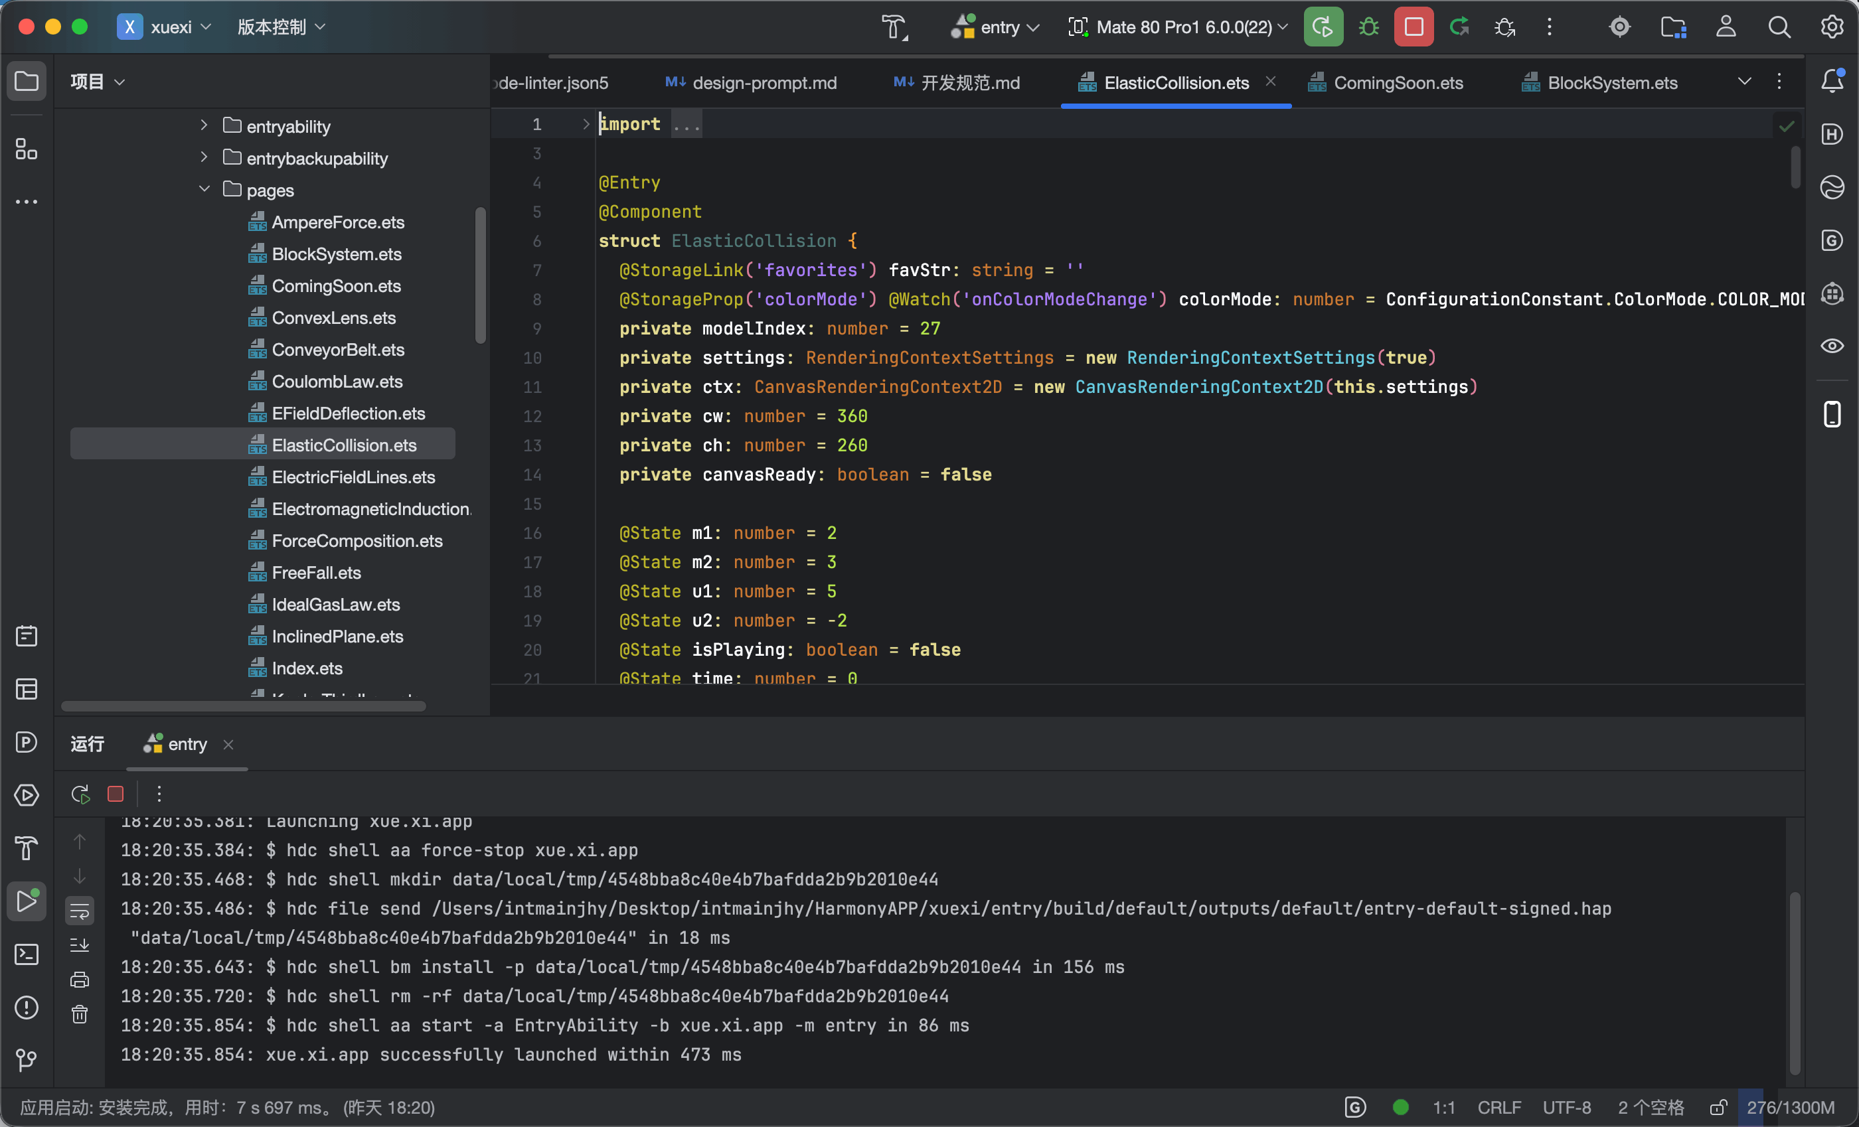Open notifications bell icon
1859x1127 pixels.
pyautogui.click(x=1832, y=81)
